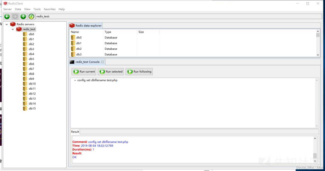Click the Command value in Result pane
325x171 pixels.
click(x=108, y=142)
